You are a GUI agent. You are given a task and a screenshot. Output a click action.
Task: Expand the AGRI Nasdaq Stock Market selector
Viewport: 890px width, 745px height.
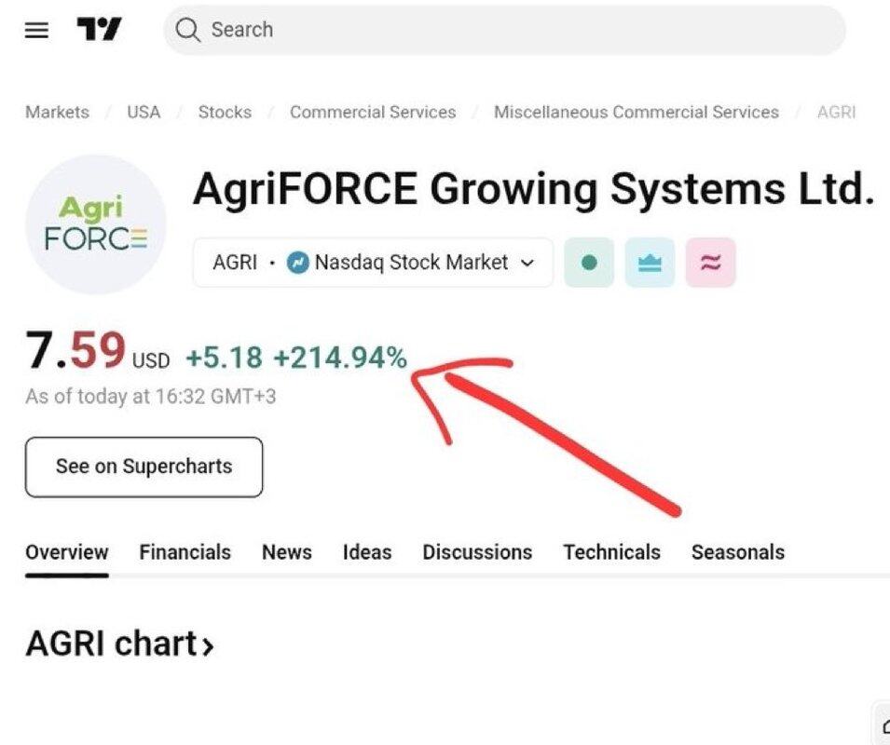tap(373, 263)
